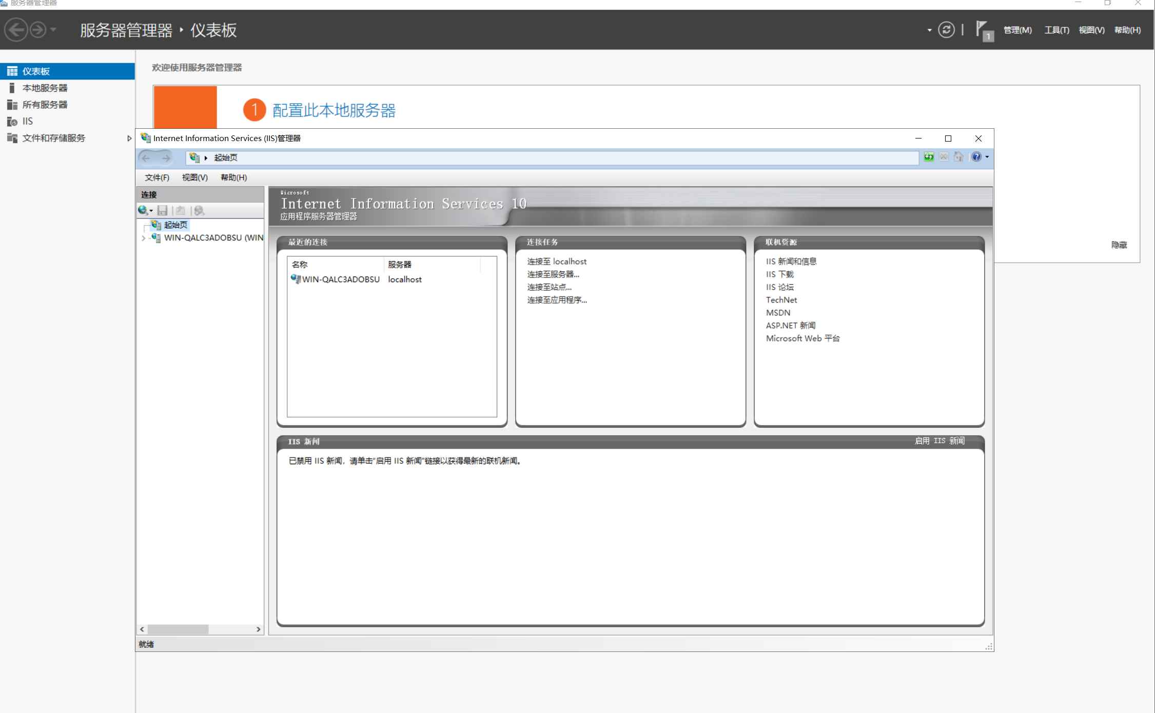Open MSDN resource link
The width and height of the screenshot is (1155, 713).
point(778,313)
